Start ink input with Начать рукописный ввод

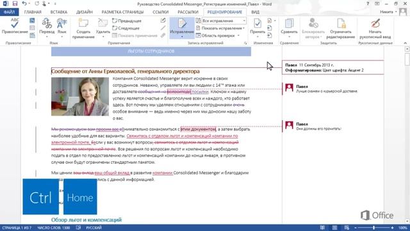pos(375,28)
